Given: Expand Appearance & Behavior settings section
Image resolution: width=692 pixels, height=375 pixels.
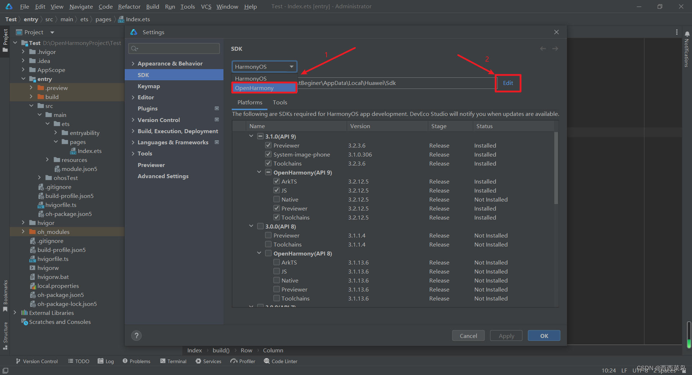Looking at the screenshot, I should 133,64.
